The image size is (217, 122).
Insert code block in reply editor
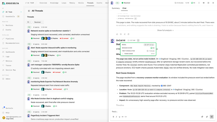pos(126,117)
